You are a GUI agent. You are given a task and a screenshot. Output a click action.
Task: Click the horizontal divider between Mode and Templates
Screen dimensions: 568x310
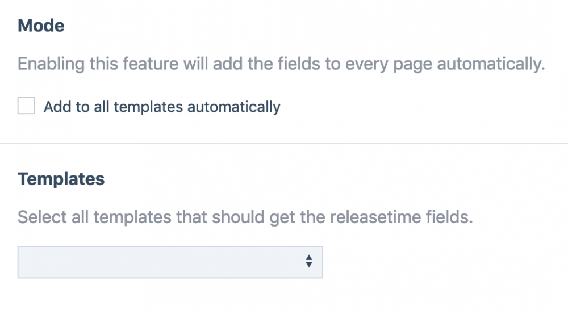coord(284,143)
